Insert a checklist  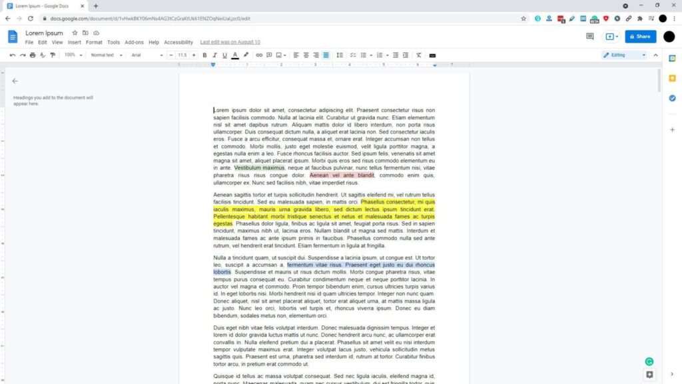(353, 55)
